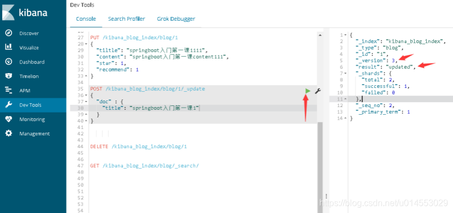Viewport: 453px width, 213px height.
Task: Click GET /kibana_blog_index/blog/_search/ line
Action: click(x=145, y=165)
